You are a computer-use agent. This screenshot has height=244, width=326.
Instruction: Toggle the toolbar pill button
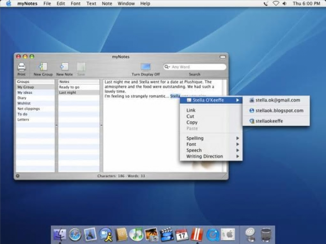tap(223, 57)
